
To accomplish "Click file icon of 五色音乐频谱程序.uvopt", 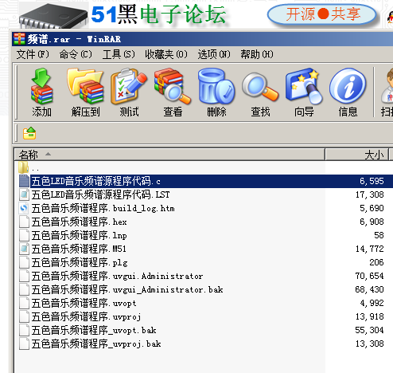I will [24, 303].
